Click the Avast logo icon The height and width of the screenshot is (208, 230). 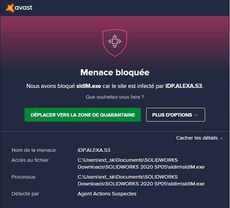coord(10,7)
